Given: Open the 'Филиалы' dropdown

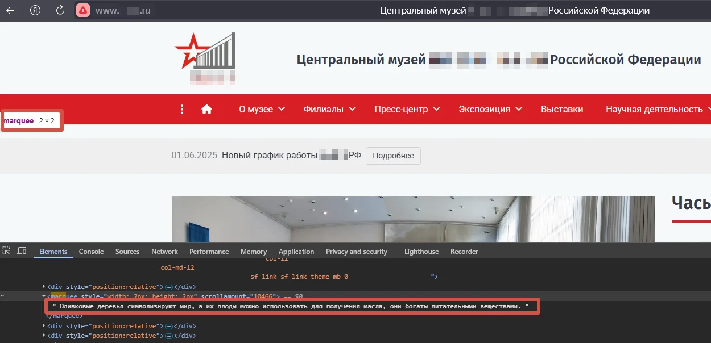Looking at the screenshot, I should (x=329, y=109).
